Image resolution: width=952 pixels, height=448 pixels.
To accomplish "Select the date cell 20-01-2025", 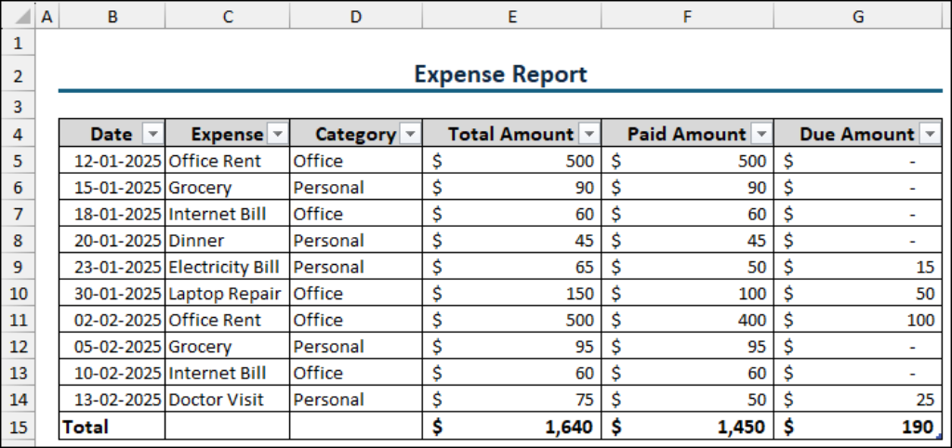I will [112, 241].
